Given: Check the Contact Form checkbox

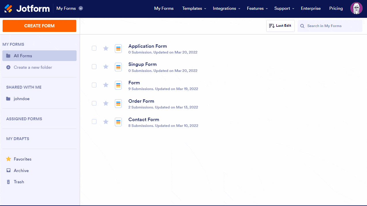Looking at the screenshot, I should coord(94,121).
